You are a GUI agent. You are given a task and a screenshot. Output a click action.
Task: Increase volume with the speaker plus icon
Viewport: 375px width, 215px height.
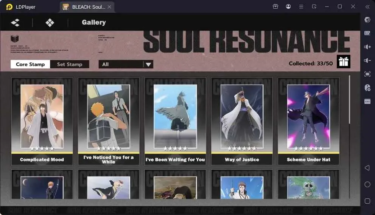coord(367,47)
